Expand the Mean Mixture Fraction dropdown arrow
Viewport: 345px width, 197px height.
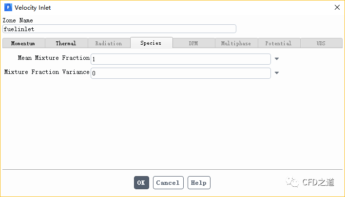pyautogui.click(x=277, y=59)
